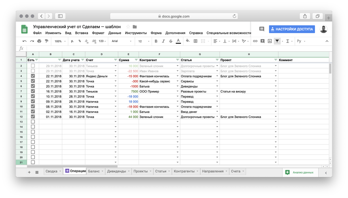Increase decimal places button
The image size is (348, 198).
pyautogui.click(x=94, y=41)
